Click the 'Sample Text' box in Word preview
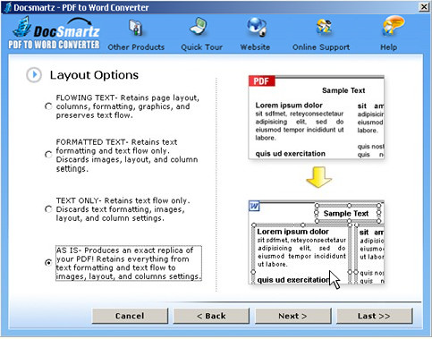432x339 pixels. coord(348,213)
